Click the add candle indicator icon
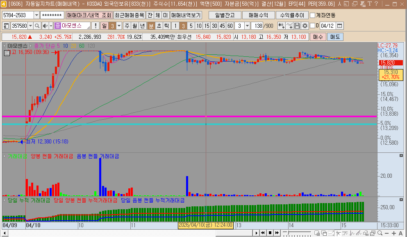407x237 pixels. pyautogui.click(x=281, y=26)
